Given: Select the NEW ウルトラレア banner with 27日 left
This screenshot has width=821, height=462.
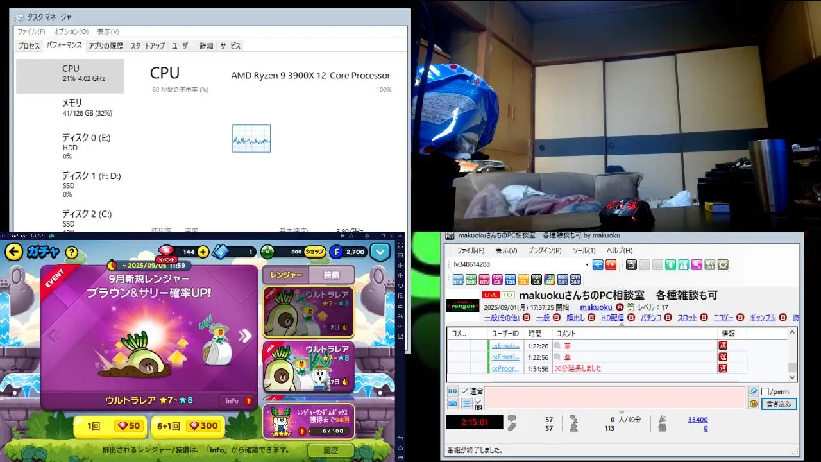Looking at the screenshot, I should coord(309,366).
